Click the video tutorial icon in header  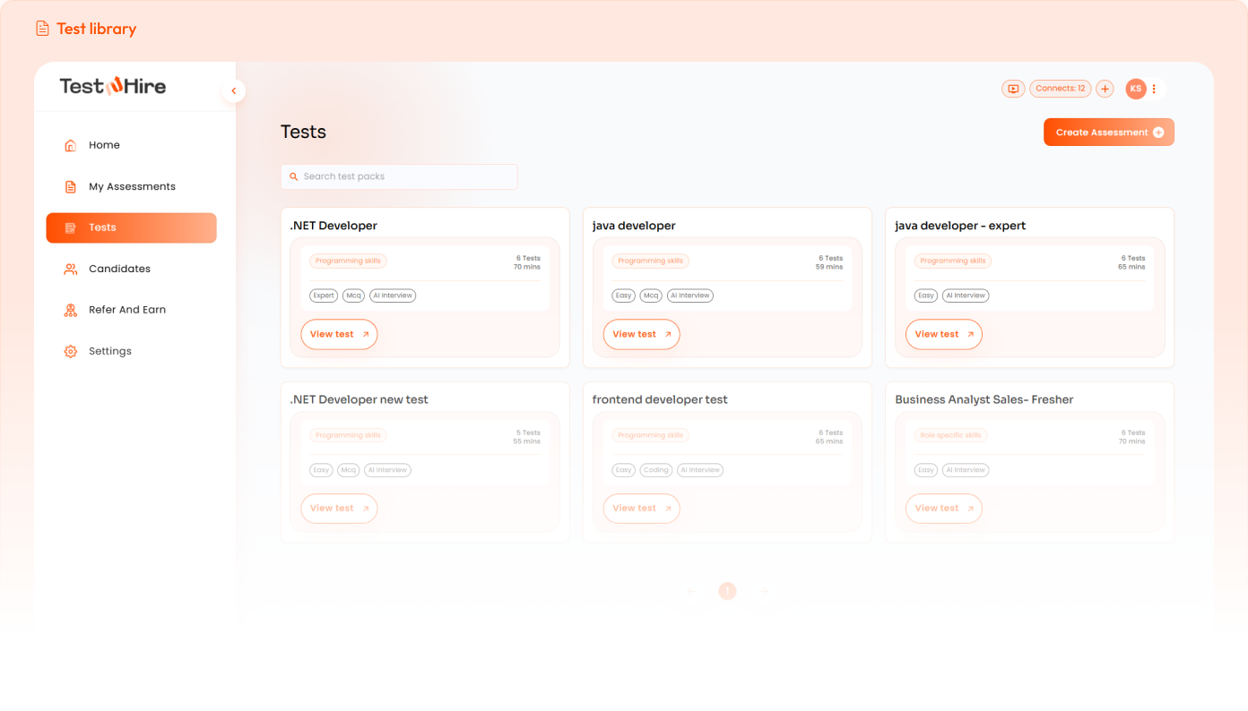tap(1013, 89)
